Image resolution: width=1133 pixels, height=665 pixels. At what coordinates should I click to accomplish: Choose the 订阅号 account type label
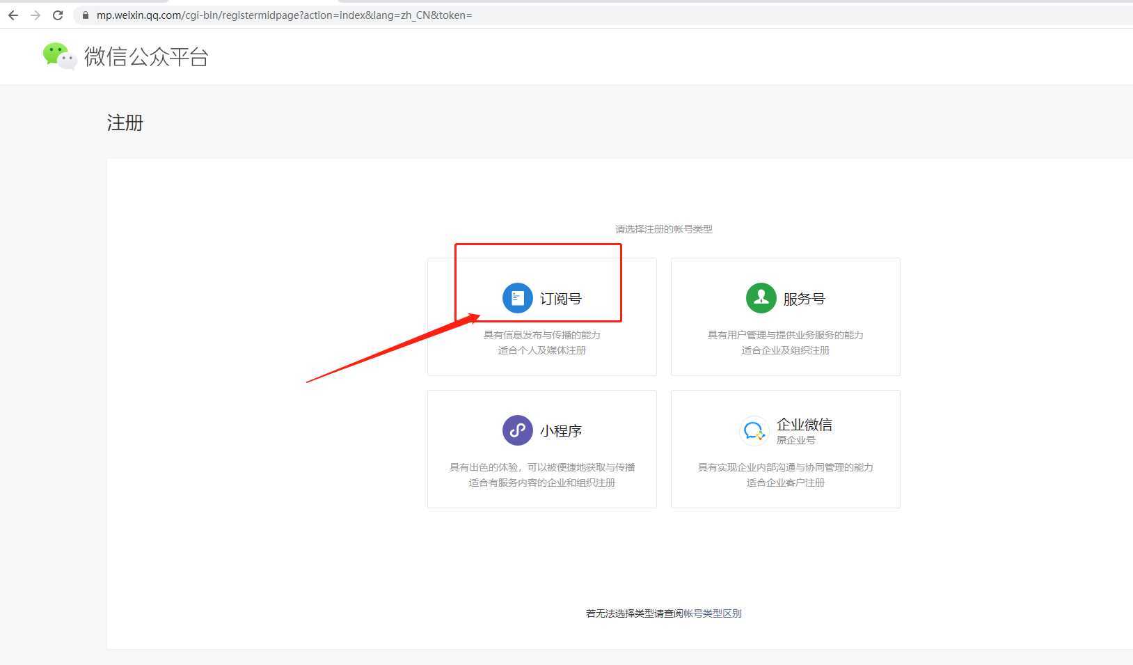[x=561, y=299]
